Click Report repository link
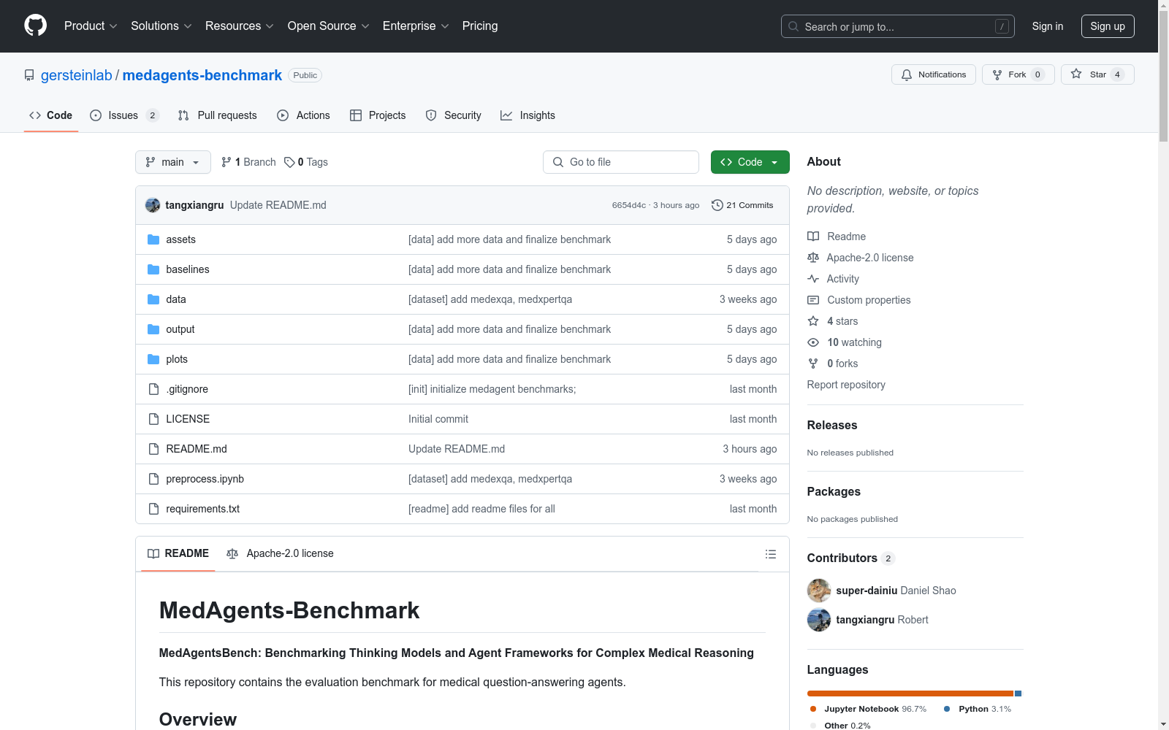This screenshot has width=1169, height=730. pyautogui.click(x=846, y=385)
